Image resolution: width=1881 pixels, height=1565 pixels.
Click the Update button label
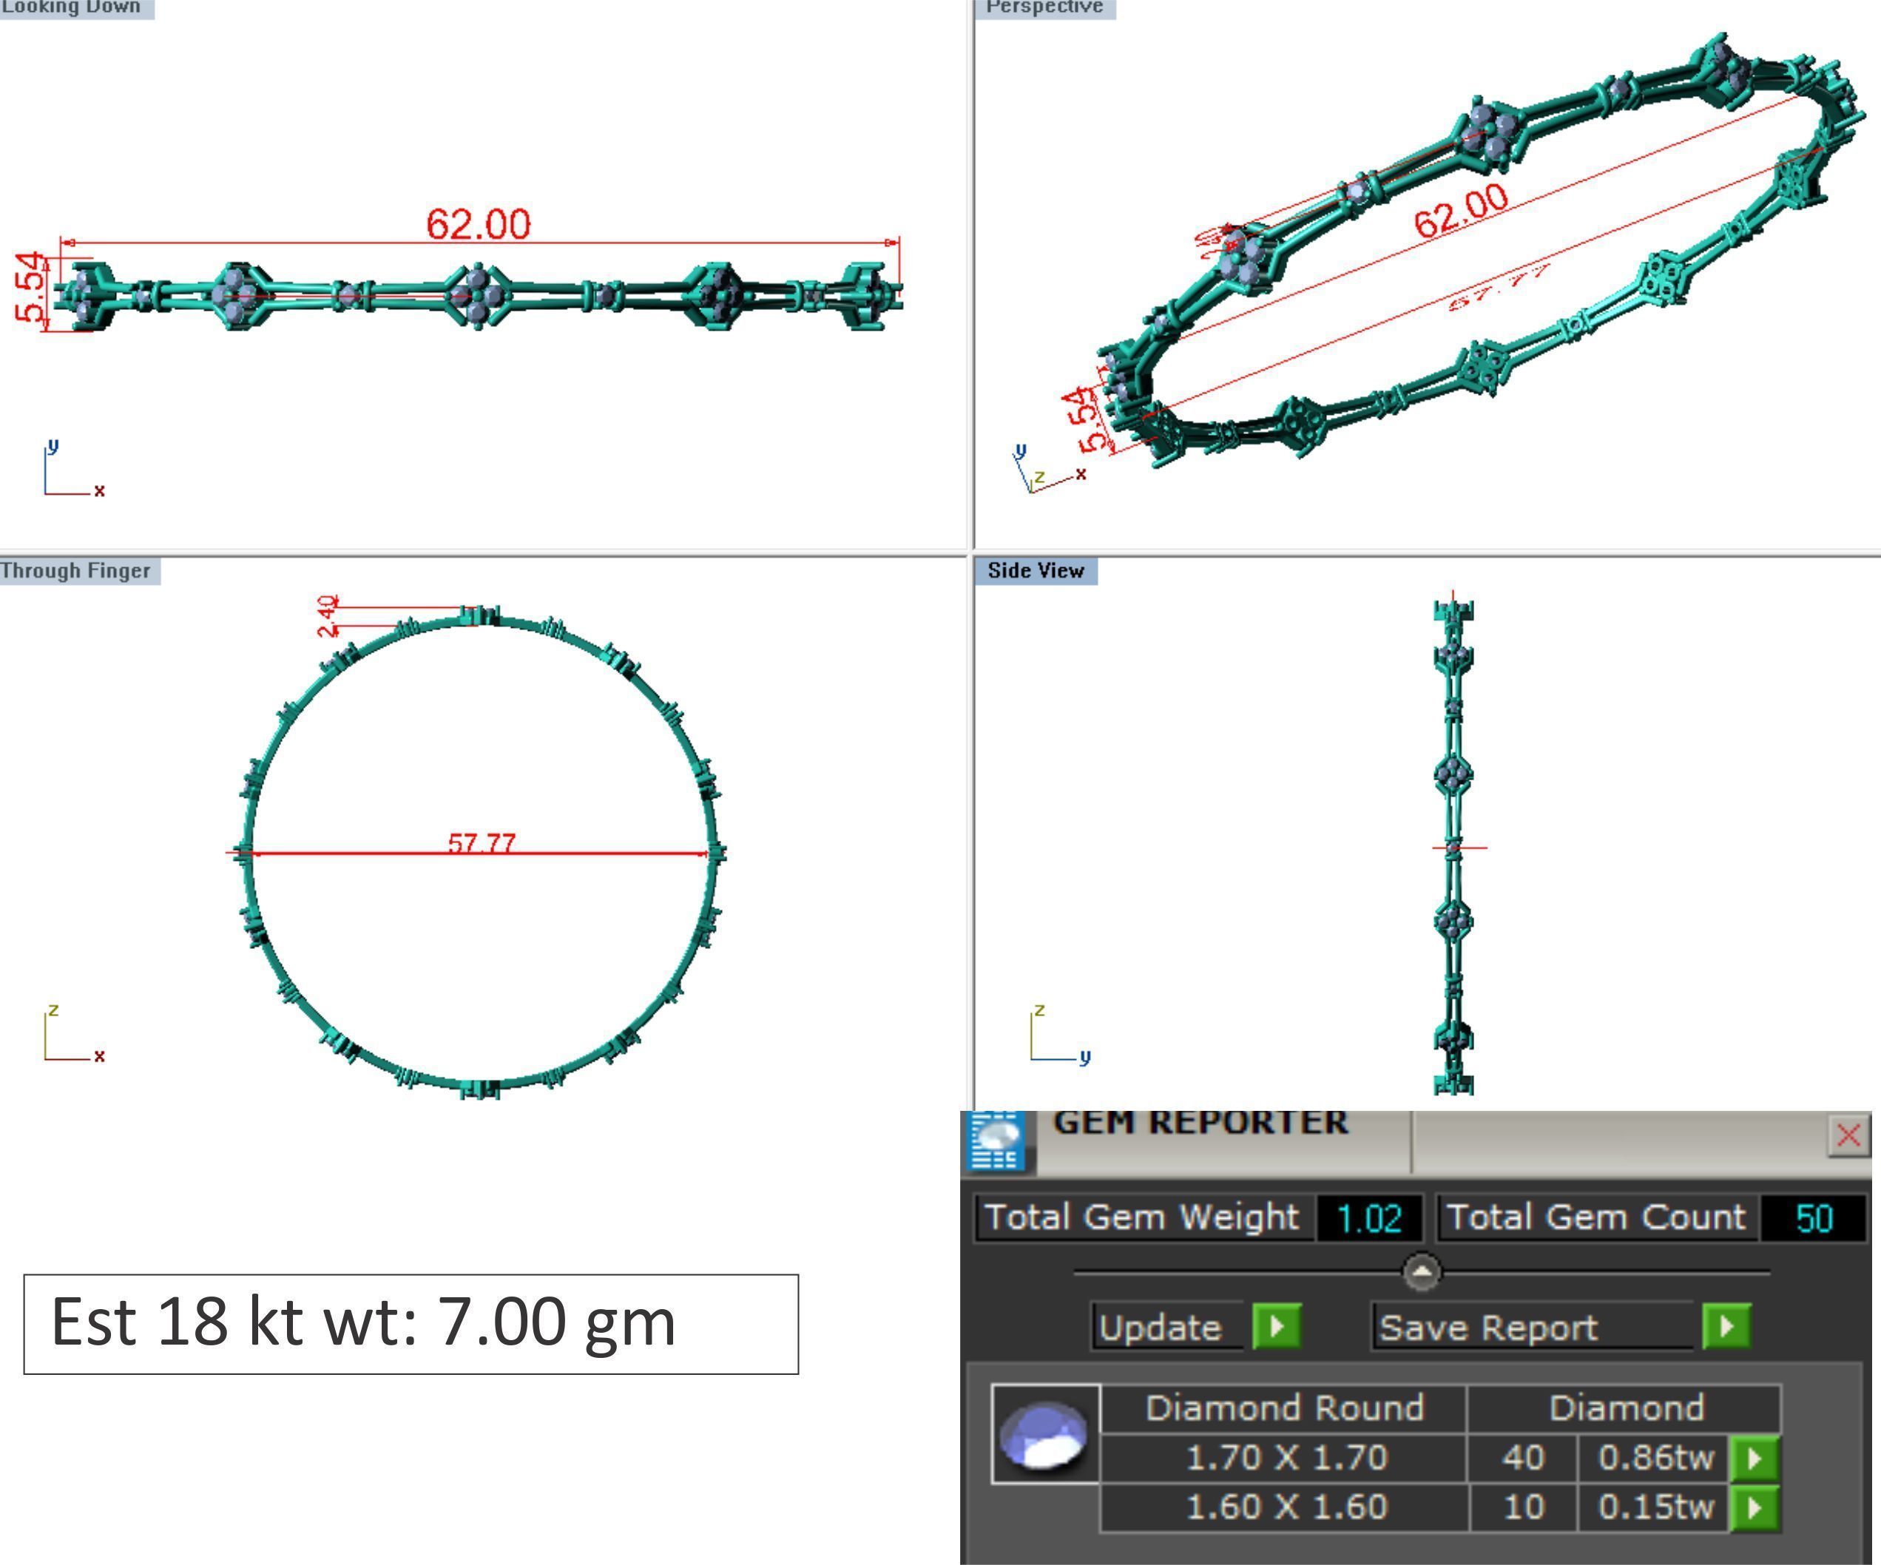[1166, 1327]
